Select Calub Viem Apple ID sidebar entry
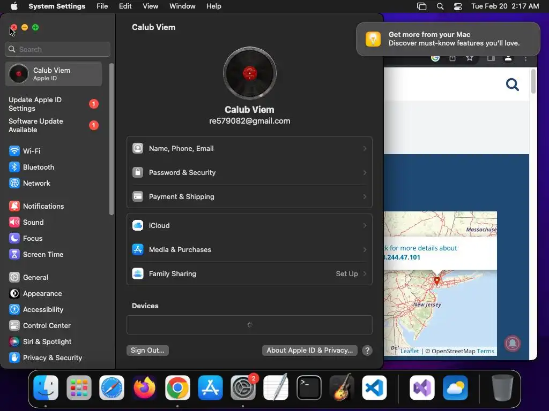The height and width of the screenshot is (411, 549). tap(54, 74)
